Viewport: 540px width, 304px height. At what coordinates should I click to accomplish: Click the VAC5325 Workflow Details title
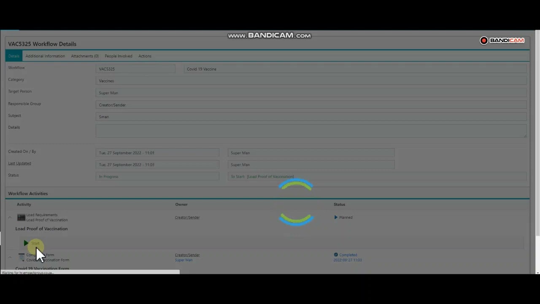42,44
